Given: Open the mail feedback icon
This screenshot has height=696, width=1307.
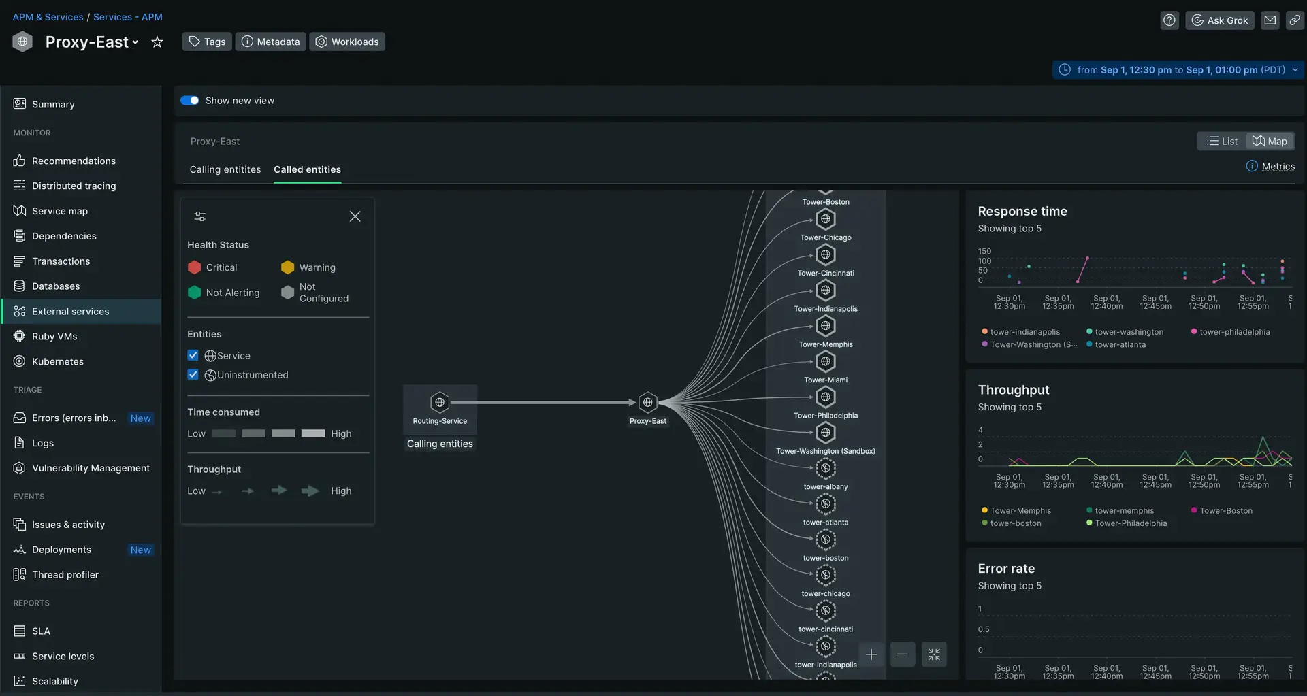Looking at the screenshot, I should coord(1270,20).
